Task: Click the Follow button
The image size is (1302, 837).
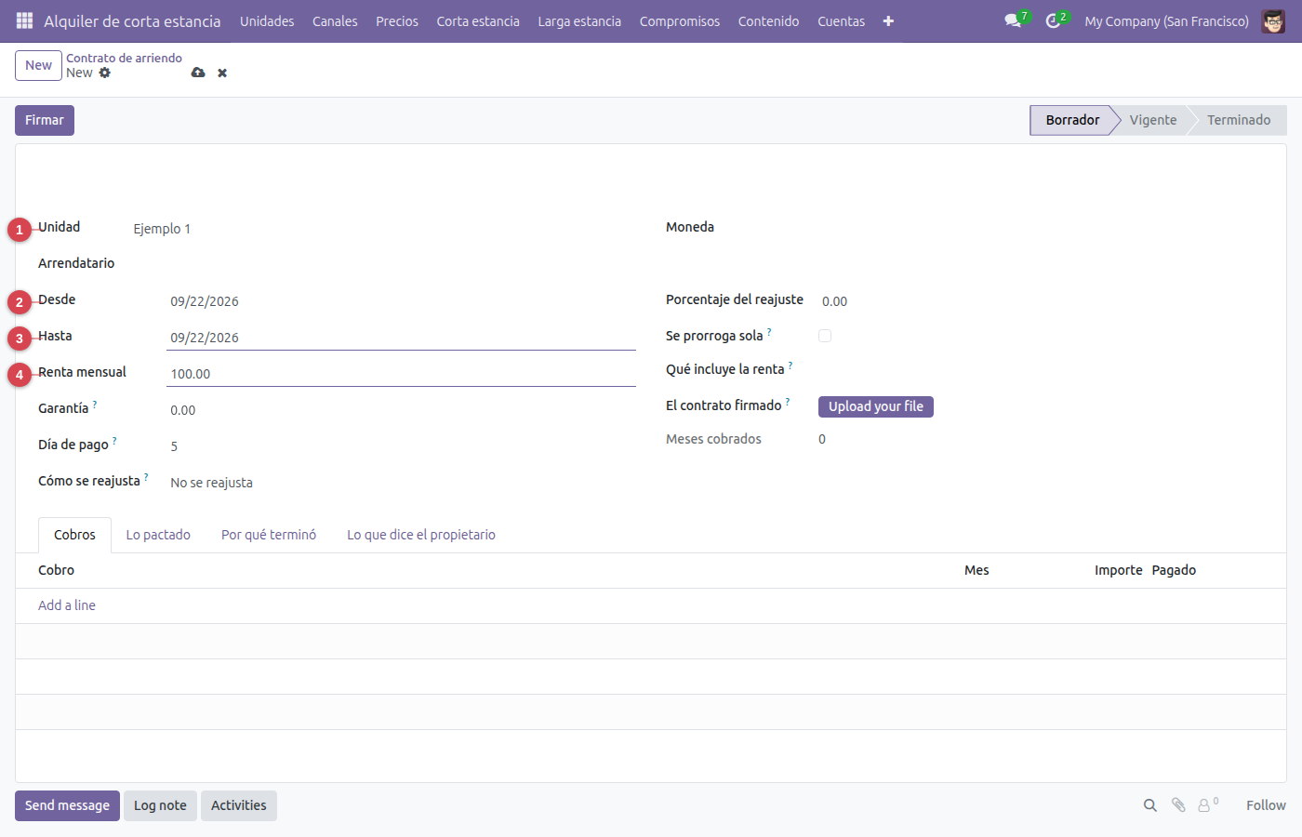Action: (x=1266, y=805)
